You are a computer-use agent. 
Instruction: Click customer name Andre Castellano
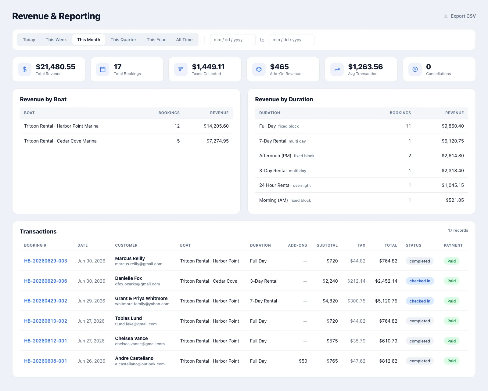click(134, 358)
